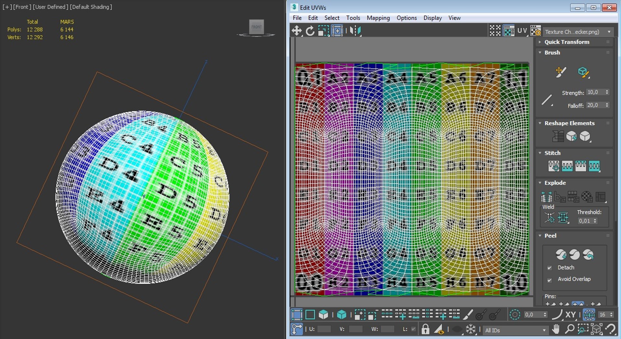Toggle the L: checkbox in the bottom bar
Image resolution: width=621 pixels, height=339 pixels.
click(x=413, y=329)
